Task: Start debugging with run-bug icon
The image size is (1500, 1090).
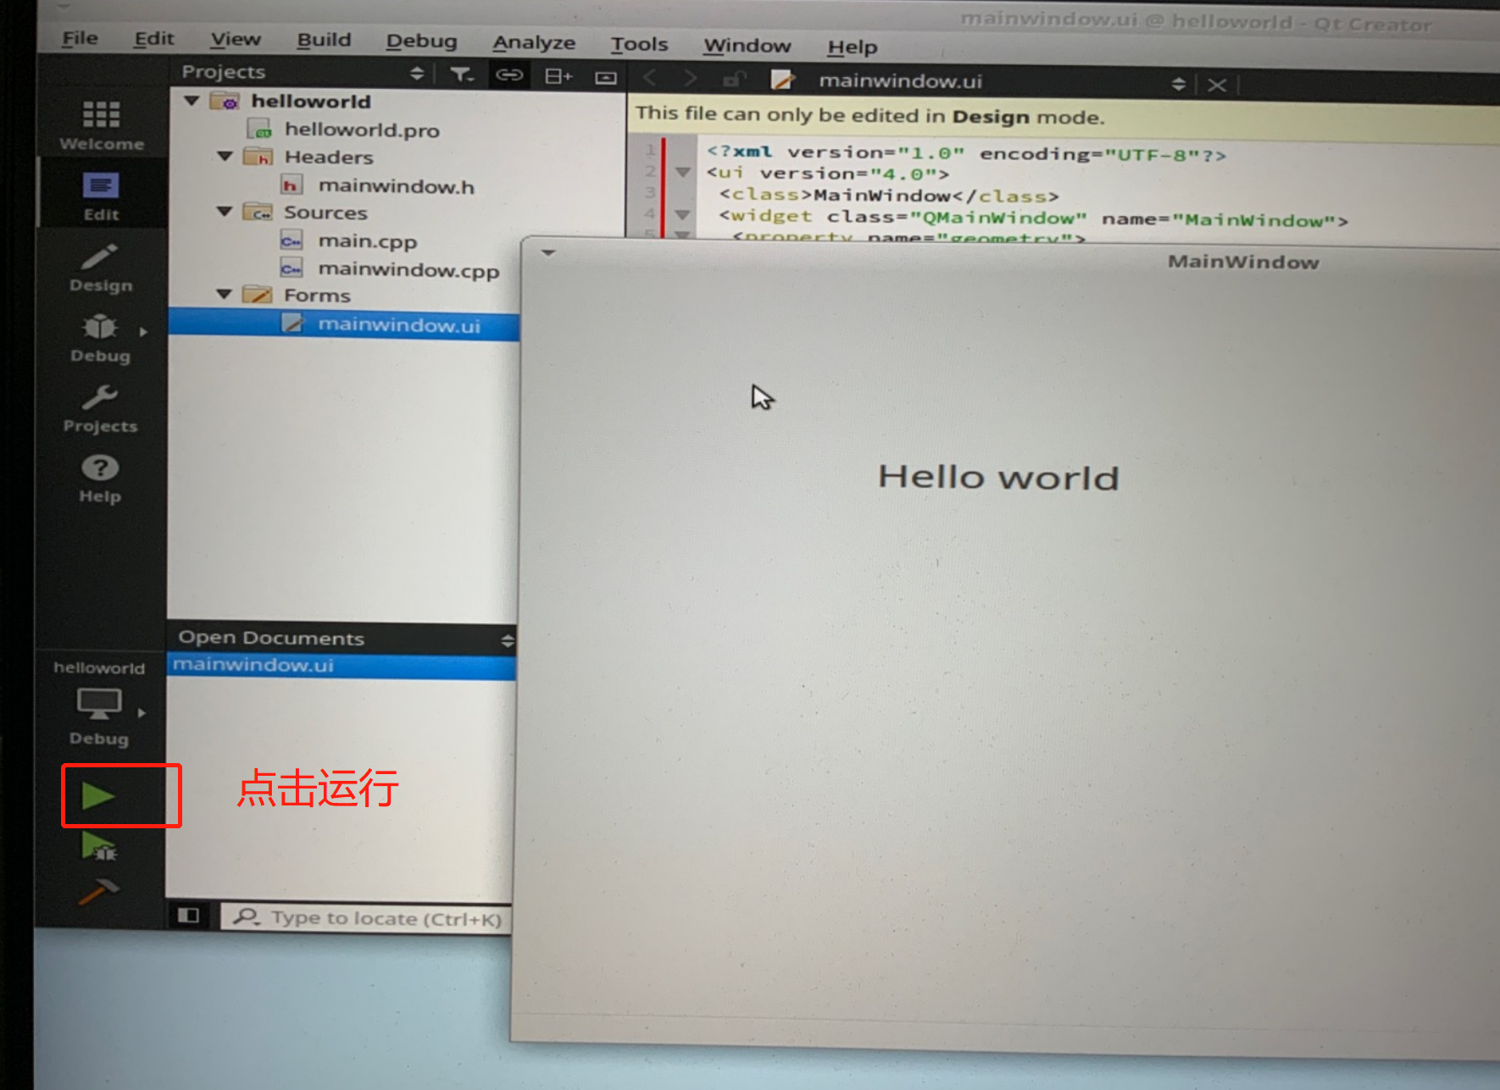Action: click(98, 846)
